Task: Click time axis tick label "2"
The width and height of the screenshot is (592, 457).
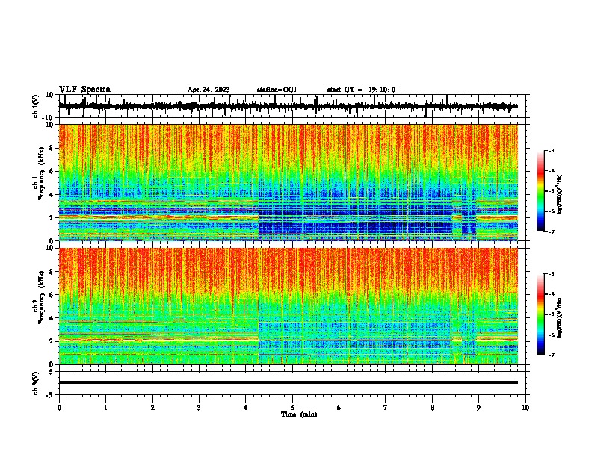Action: tap(152, 408)
